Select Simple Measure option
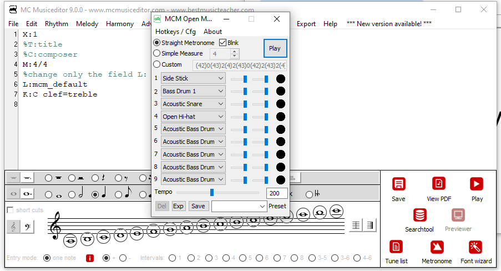The height and width of the screenshot is (271, 501). pyautogui.click(x=157, y=53)
